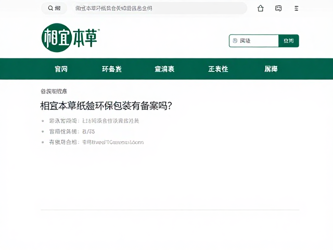Click the first bullet line under the heading

tap(94, 121)
